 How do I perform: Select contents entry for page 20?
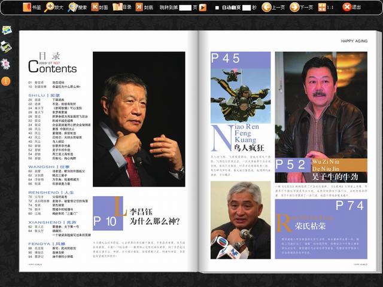pyautogui.click(x=47, y=100)
